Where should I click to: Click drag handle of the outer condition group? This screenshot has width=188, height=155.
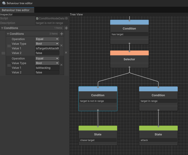click(3, 53)
